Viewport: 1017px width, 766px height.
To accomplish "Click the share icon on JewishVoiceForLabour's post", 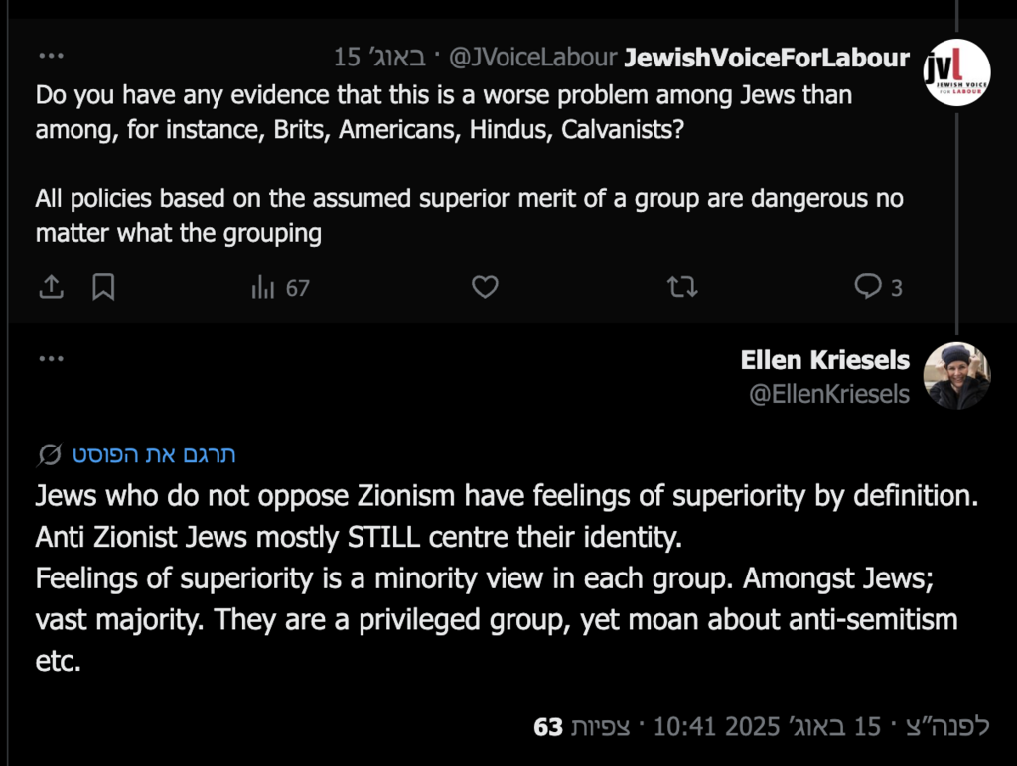I will [51, 288].
